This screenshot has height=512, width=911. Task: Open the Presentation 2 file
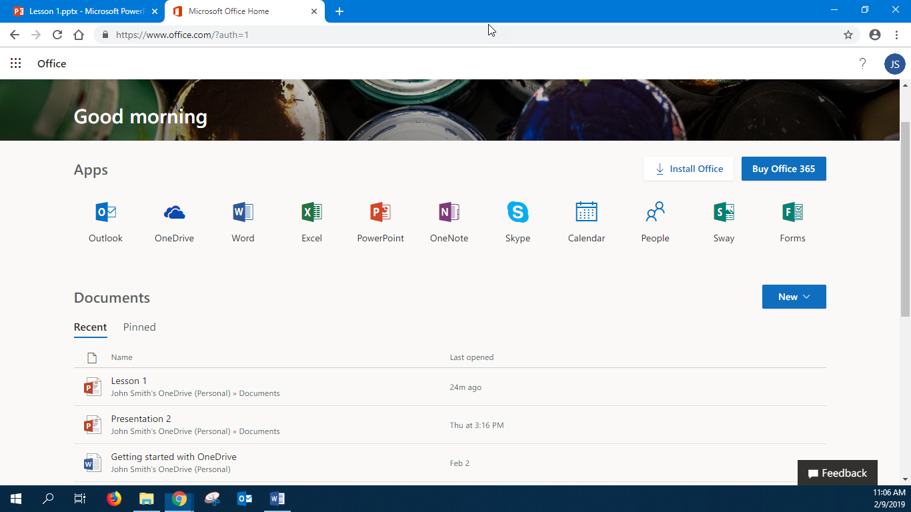449,425
